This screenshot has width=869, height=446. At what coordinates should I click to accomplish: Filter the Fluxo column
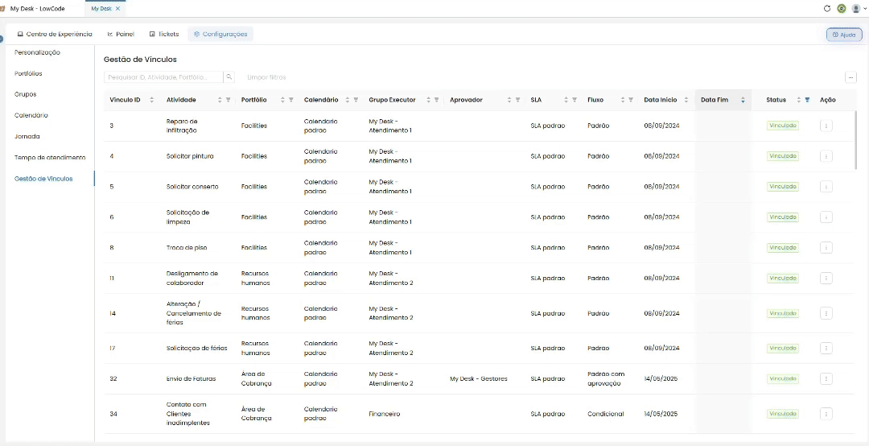tap(631, 100)
